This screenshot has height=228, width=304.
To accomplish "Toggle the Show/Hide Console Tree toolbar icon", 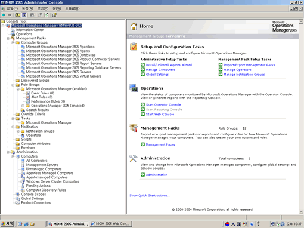I will click(x=24, y=15).
